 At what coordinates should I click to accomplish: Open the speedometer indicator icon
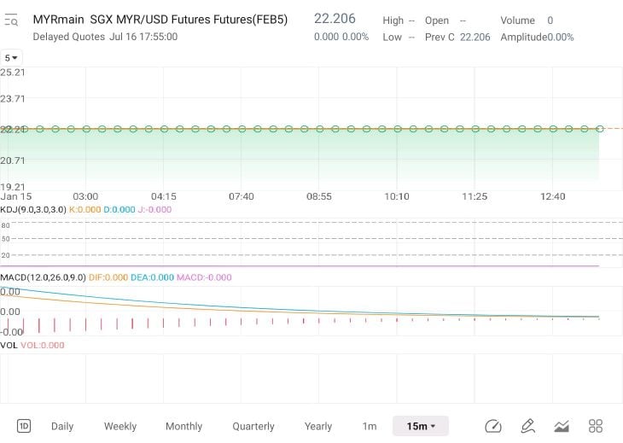493,426
